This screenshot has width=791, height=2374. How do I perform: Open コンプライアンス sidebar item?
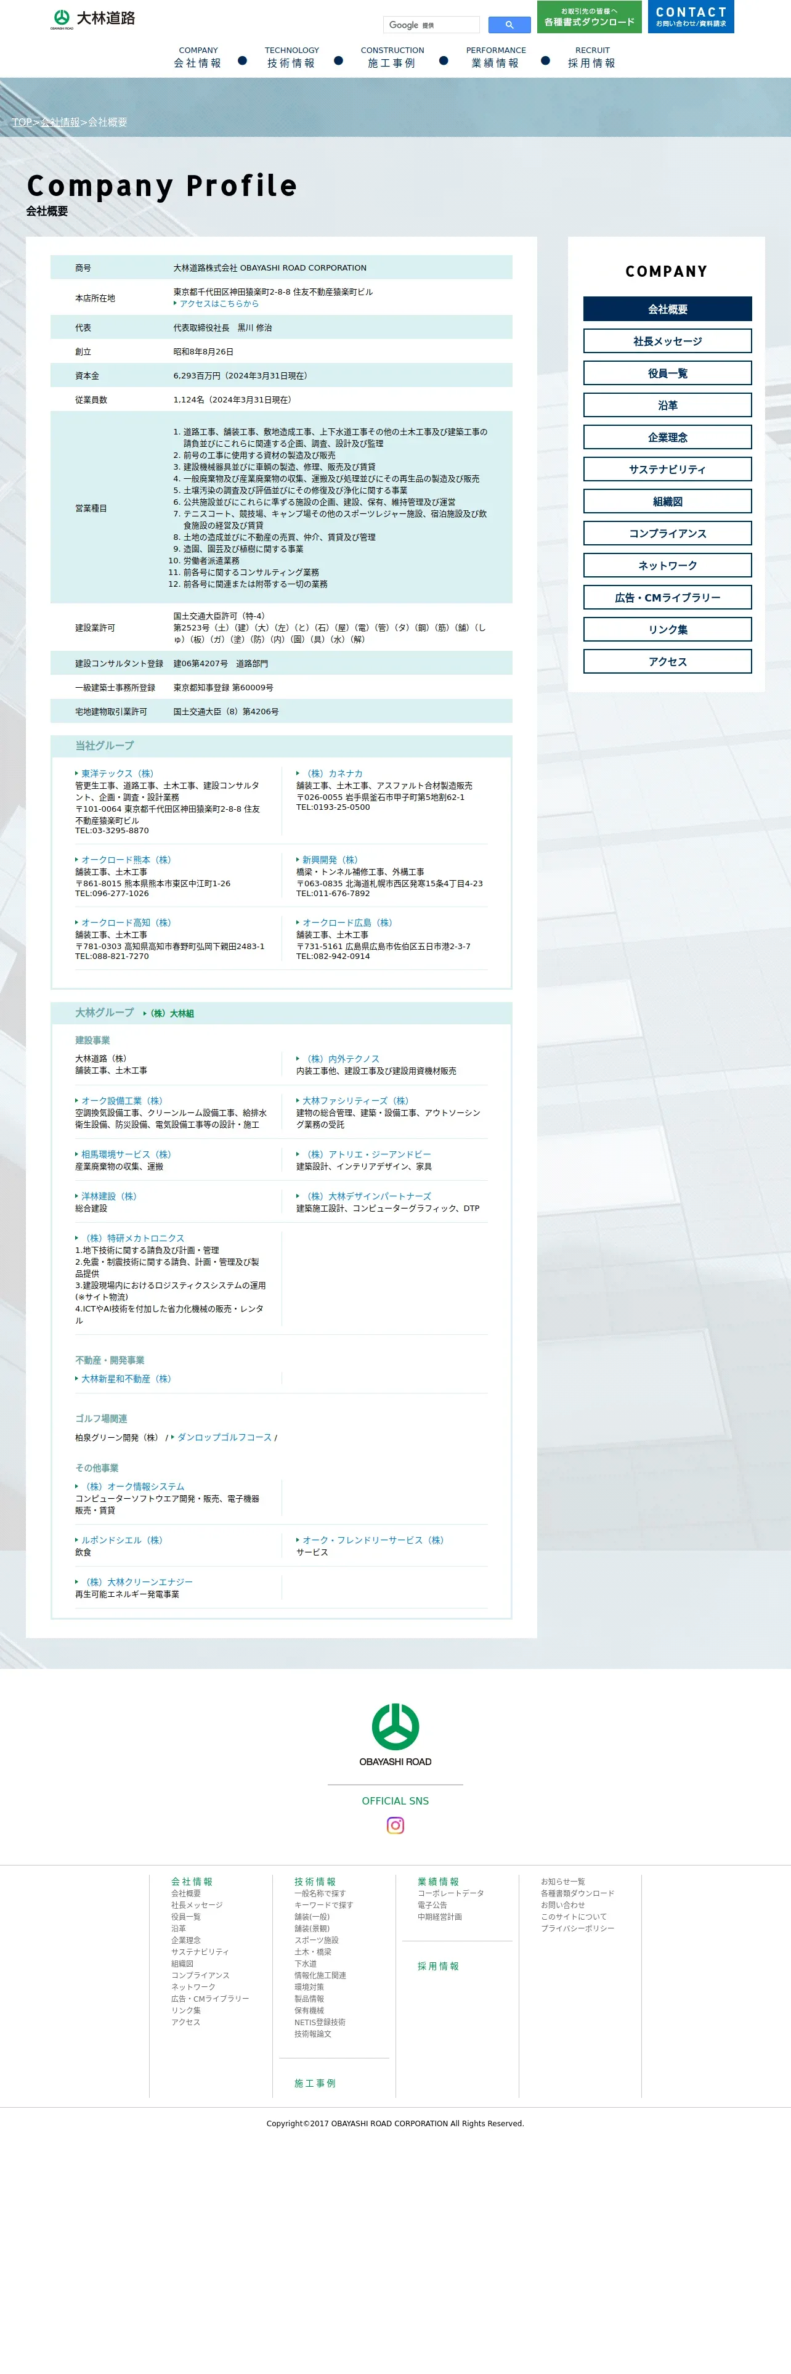(x=668, y=534)
